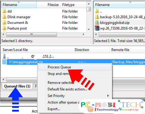Click local pane horizontal scroll right arrow
145x114 pixels.
pos(83,34)
